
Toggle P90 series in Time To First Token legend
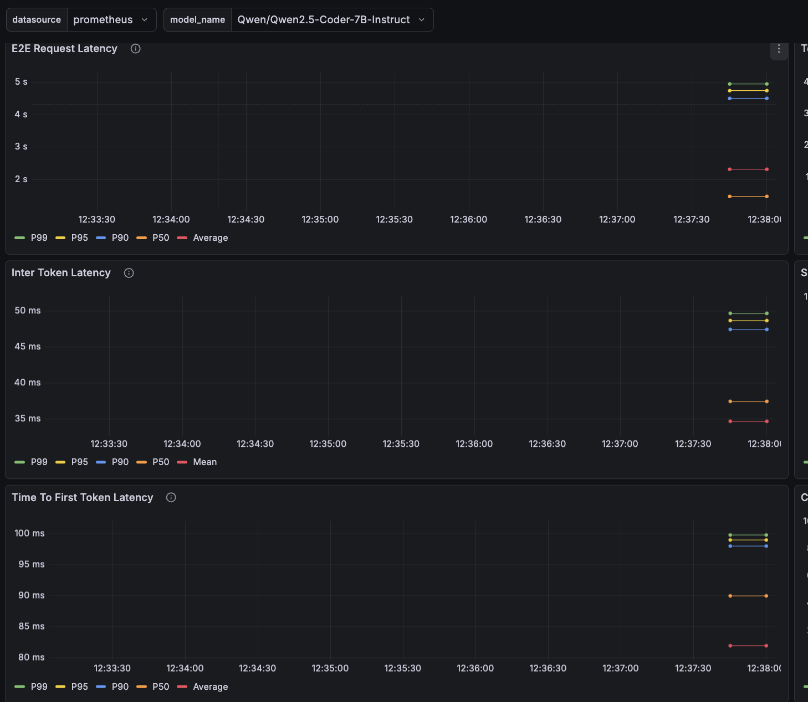[x=120, y=686]
